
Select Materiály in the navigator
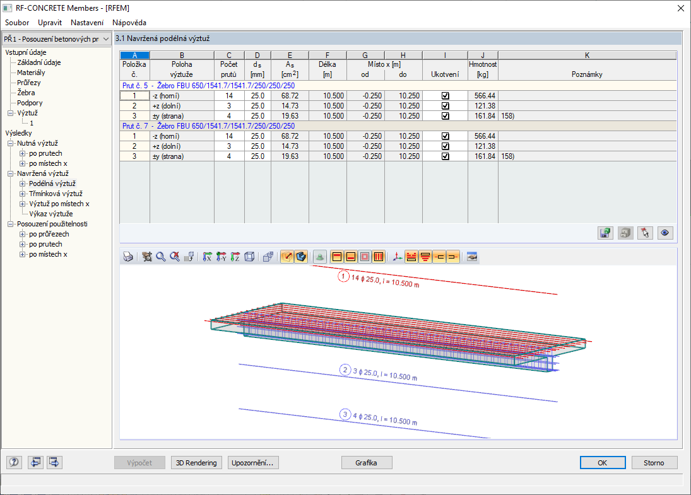pyautogui.click(x=31, y=73)
